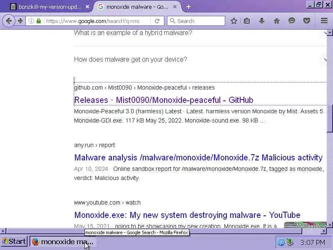
Task: Click monoxide ma... Firefox taskbar button
Action: coord(63,242)
